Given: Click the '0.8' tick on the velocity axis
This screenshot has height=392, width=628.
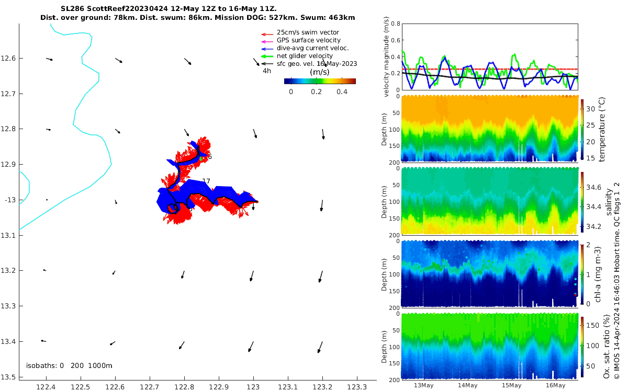Looking at the screenshot, I should [x=395, y=24].
